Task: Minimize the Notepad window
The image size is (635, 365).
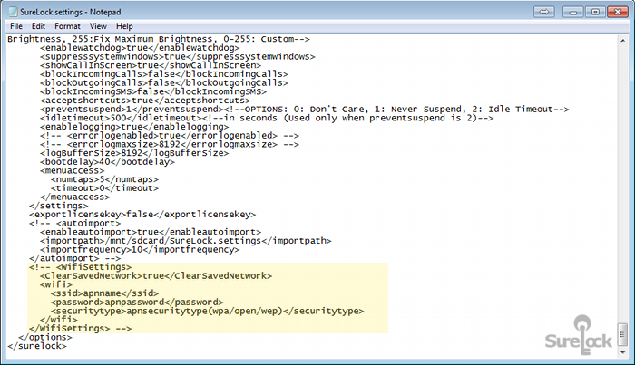Action: coord(572,12)
